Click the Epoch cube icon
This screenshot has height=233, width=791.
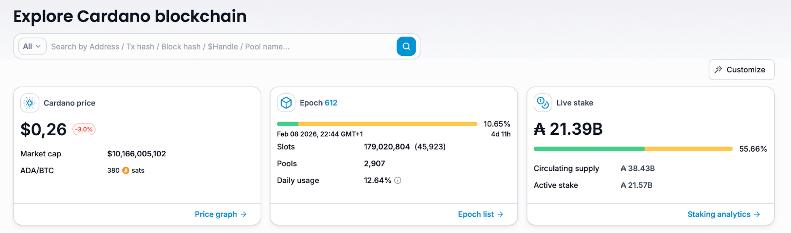pyautogui.click(x=286, y=103)
